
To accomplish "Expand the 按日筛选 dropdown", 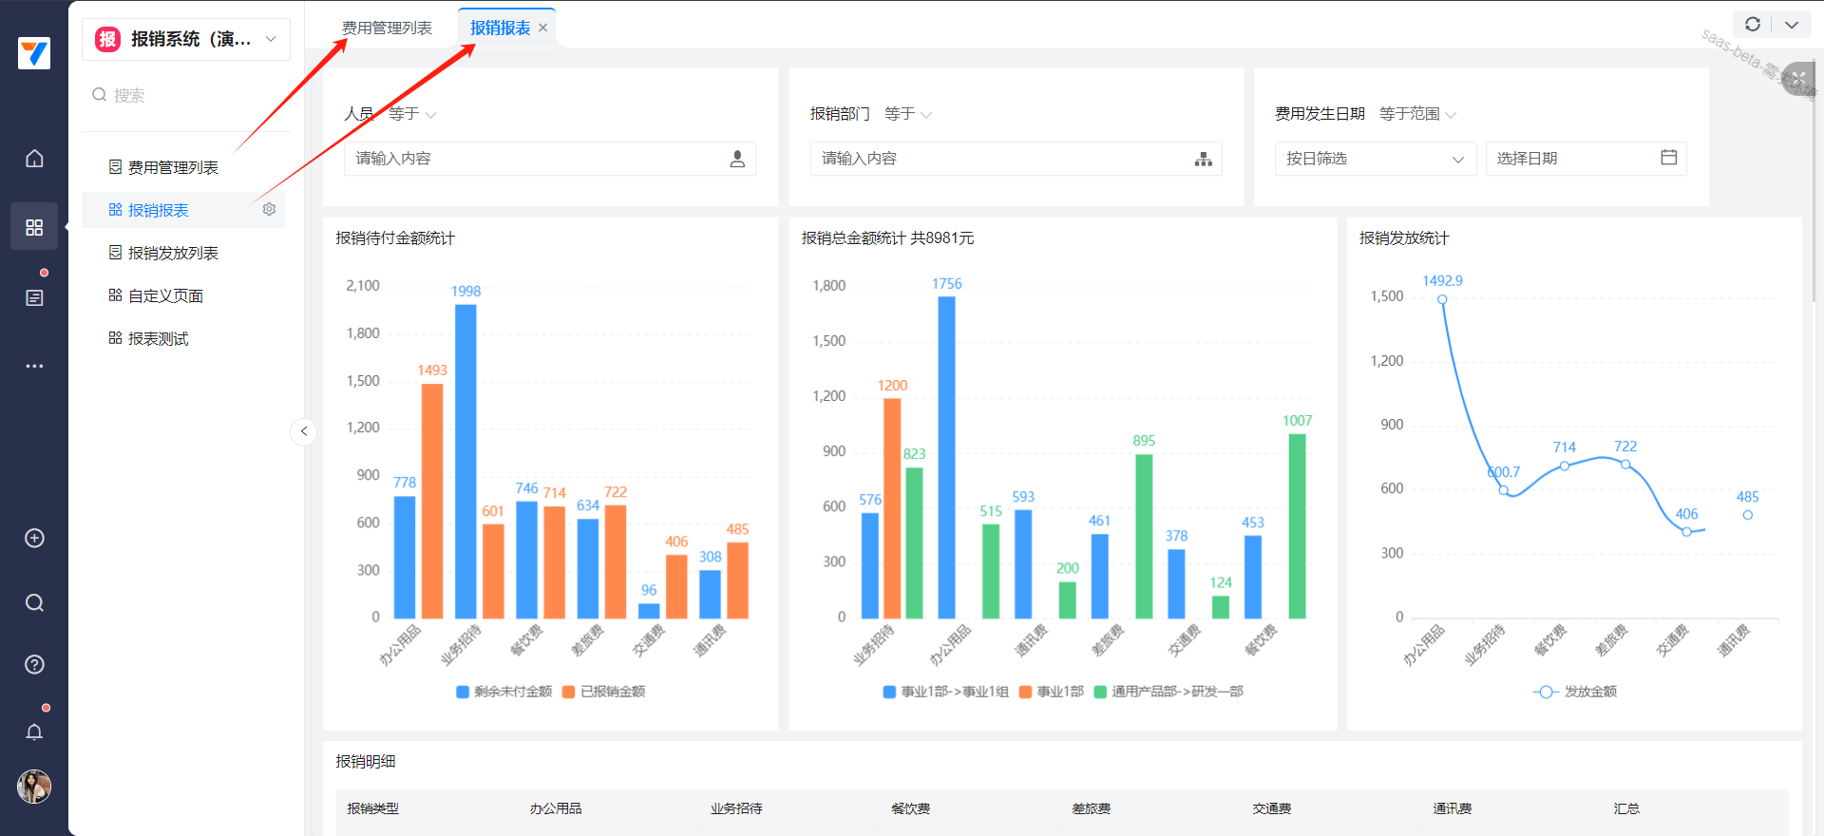I will coord(1375,159).
